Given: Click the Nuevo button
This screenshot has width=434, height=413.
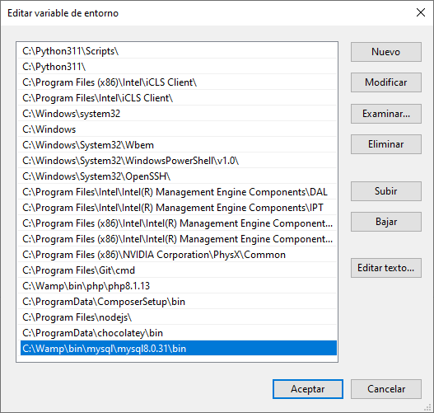Looking at the screenshot, I should pyautogui.click(x=386, y=52).
